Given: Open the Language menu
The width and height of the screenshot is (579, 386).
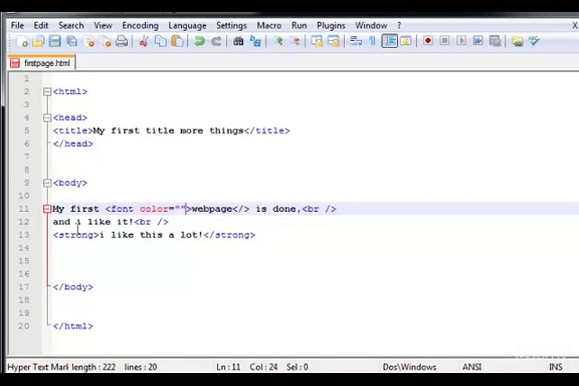Looking at the screenshot, I should [x=187, y=26].
